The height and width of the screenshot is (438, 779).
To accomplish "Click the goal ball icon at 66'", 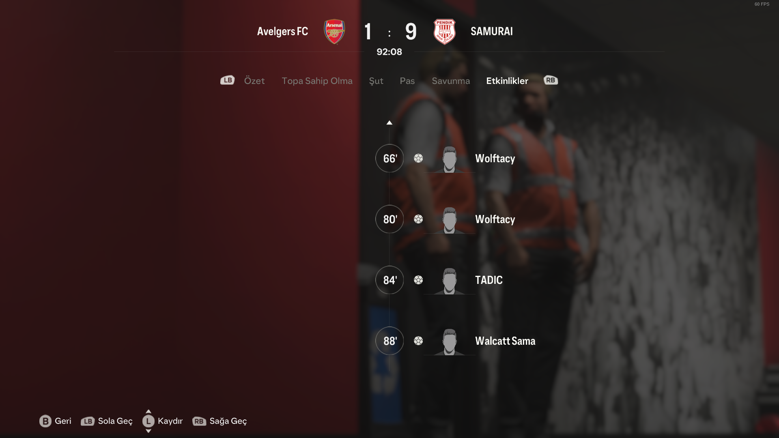I will coord(418,158).
